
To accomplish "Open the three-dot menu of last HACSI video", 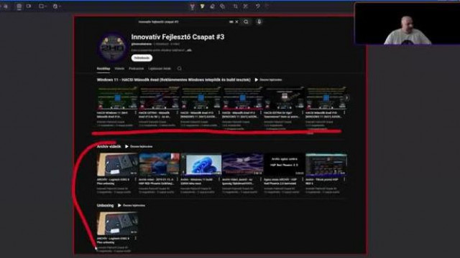I will click(x=344, y=113).
